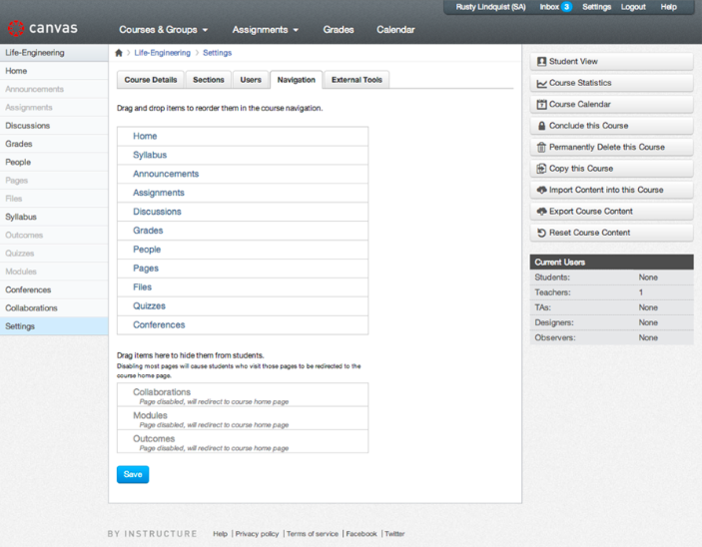The image size is (702, 547).
Task: Open Calendar in the top menu
Action: point(395,30)
